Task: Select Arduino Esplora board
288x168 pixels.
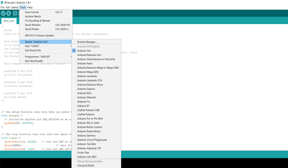Action: [96, 89]
